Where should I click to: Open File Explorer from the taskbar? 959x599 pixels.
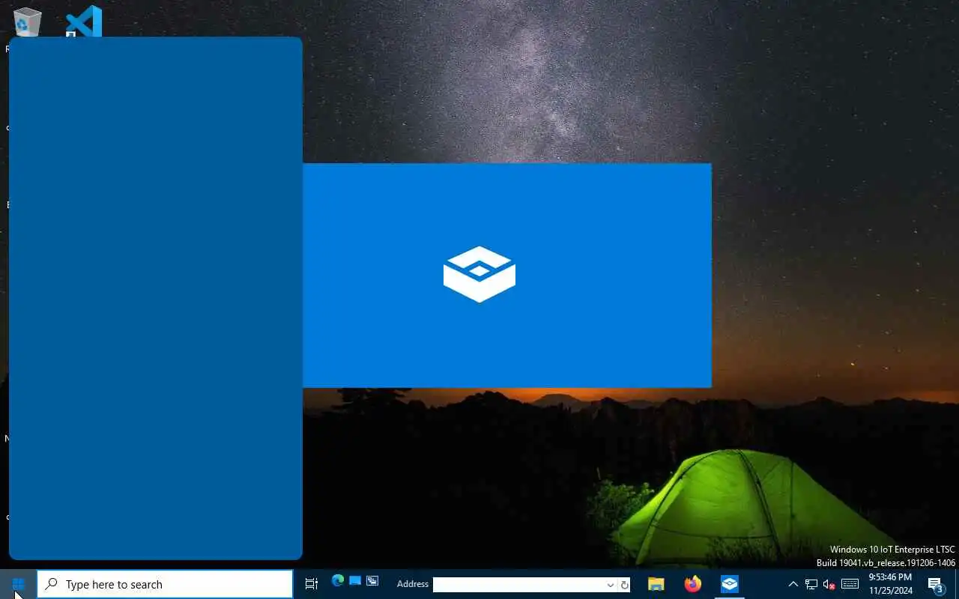[x=656, y=584]
